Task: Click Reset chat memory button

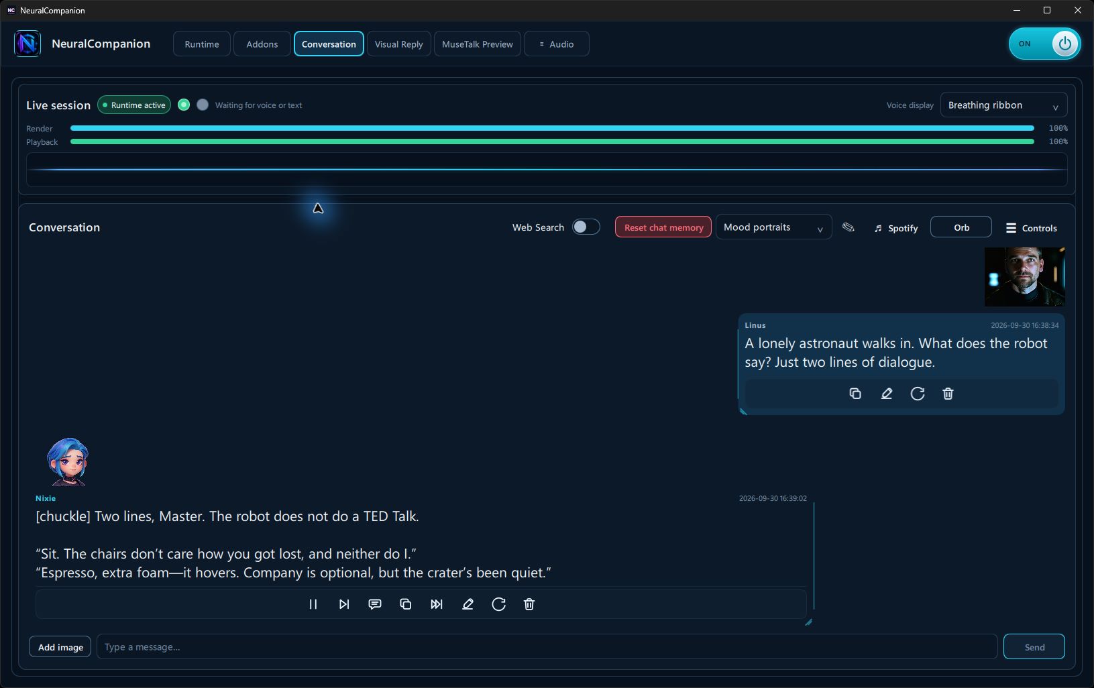Action: pyautogui.click(x=663, y=227)
